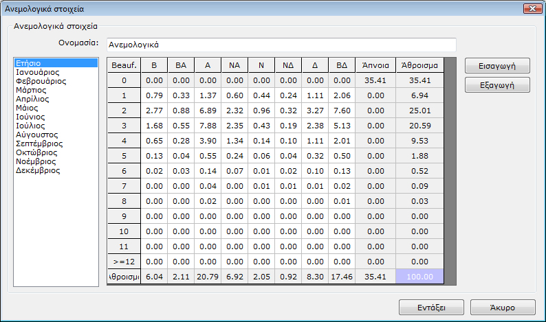
Task: Select Ιανουάριος from the month list
Action: coord(37,72)
